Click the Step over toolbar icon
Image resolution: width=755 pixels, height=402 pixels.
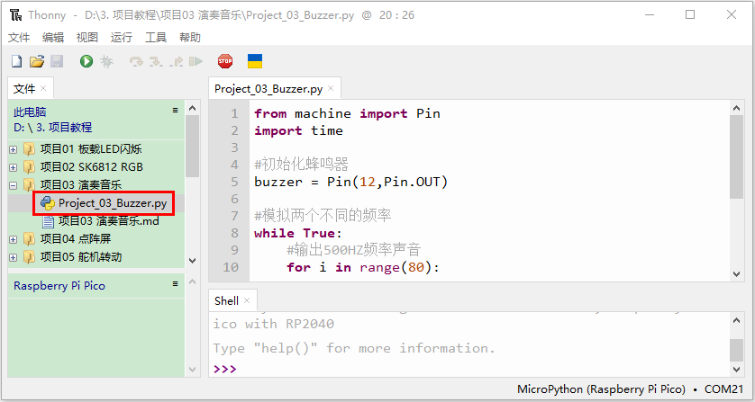coord(136,61)
